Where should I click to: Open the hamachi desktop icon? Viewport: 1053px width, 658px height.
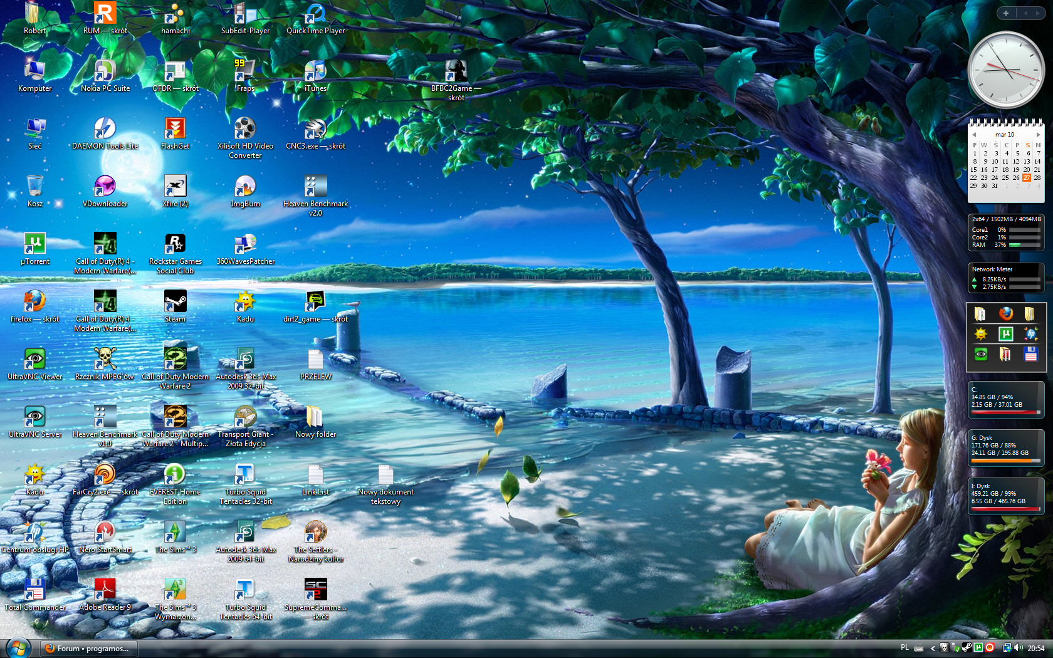point(175,13)
